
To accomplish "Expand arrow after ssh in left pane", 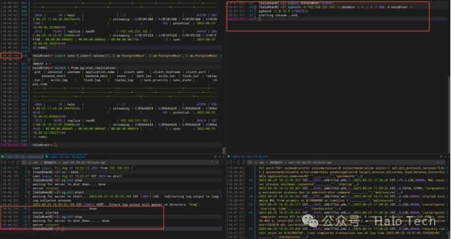I will coord(41,163).
